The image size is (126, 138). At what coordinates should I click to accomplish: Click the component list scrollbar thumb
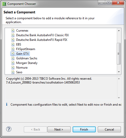click(119, 54)
